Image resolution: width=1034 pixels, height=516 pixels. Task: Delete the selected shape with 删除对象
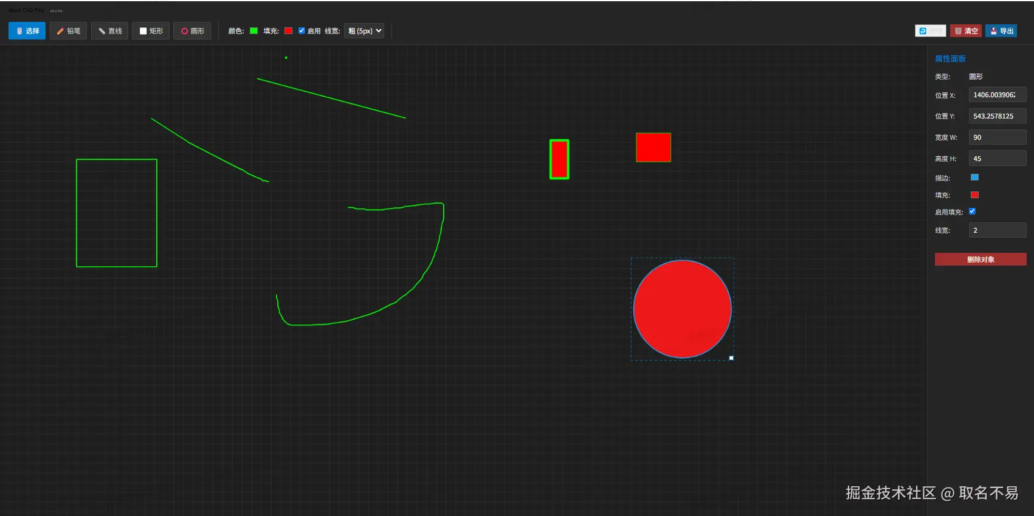[x=981, y=260]
